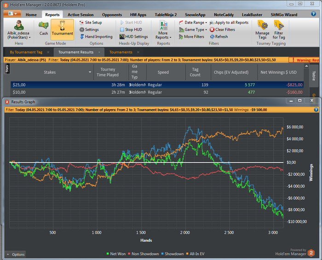Open the SitNGo Wizard tab
This screenshot has width=322, height=260.
[x=284, y=15]
